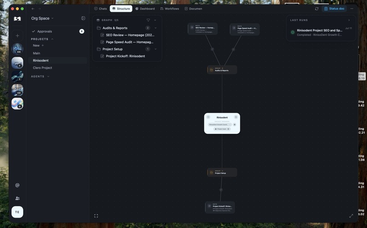Switch to the Dashboard tab
This screenshot has height=228, width=367.
tap(145, 9)
